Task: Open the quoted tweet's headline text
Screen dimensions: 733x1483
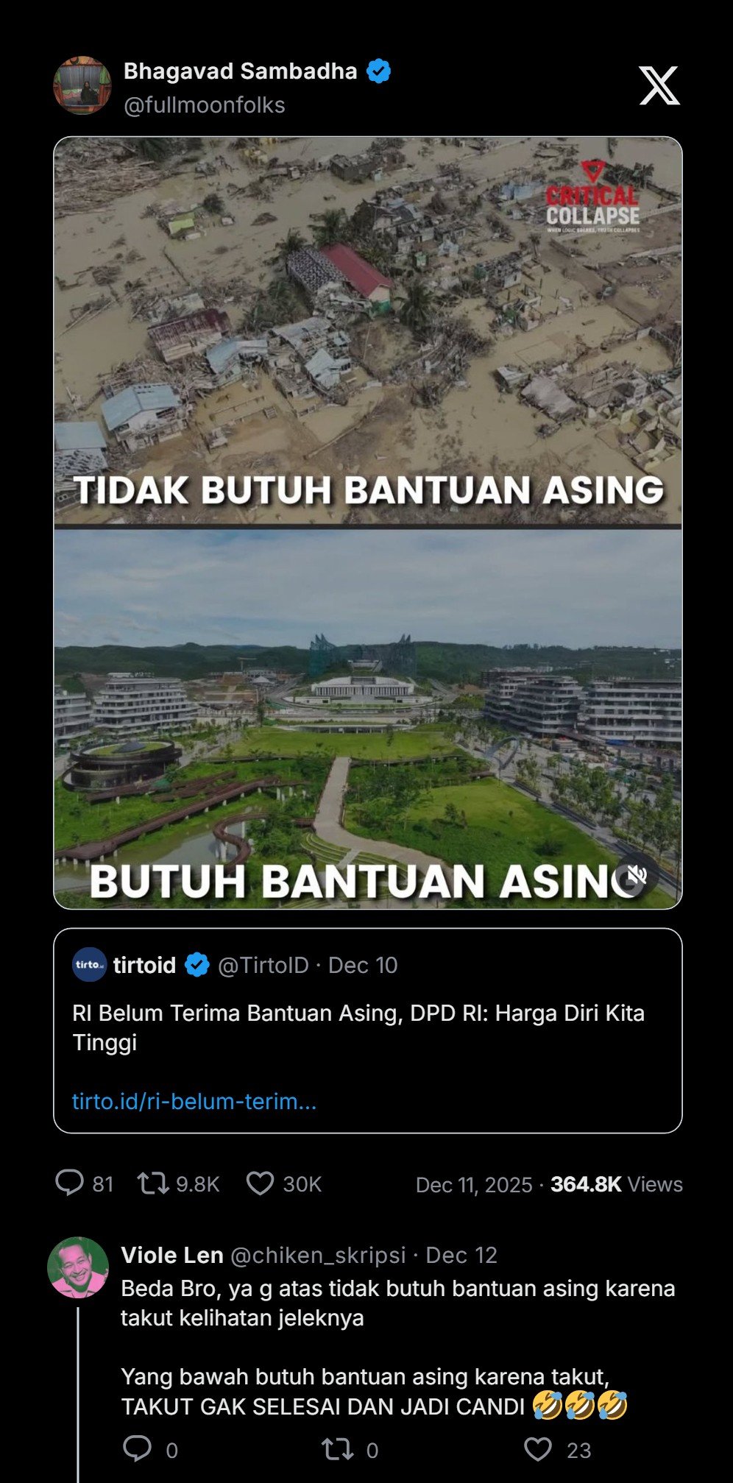Action: point(358,1027)
